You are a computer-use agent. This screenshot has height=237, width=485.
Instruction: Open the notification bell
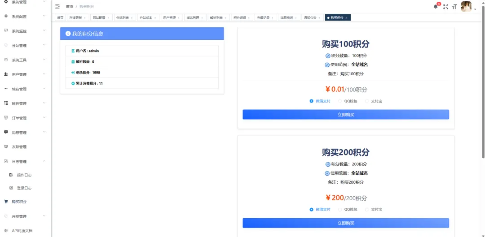tap(435, 7)
